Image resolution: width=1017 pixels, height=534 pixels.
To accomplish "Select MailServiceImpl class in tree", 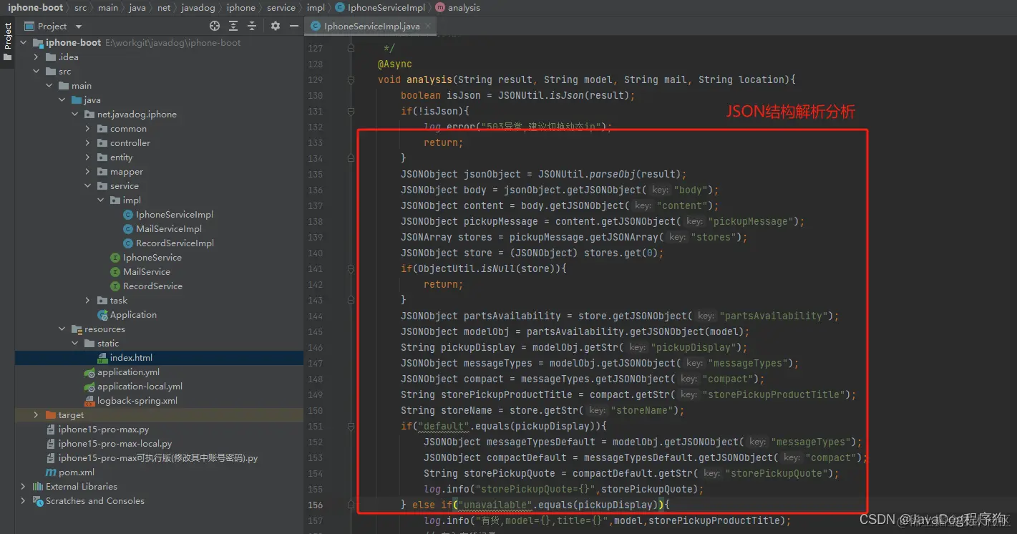I will click(x=168, y=229).
